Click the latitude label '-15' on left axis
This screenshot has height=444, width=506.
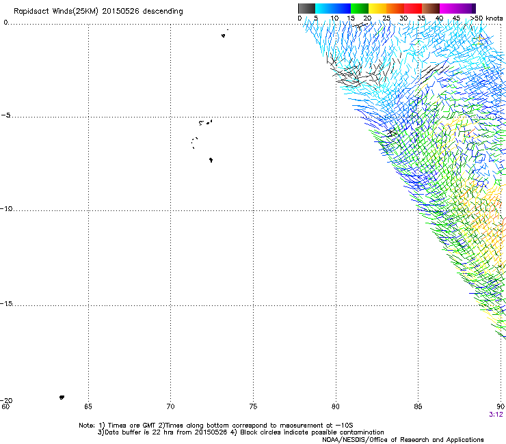pos(6,303)
